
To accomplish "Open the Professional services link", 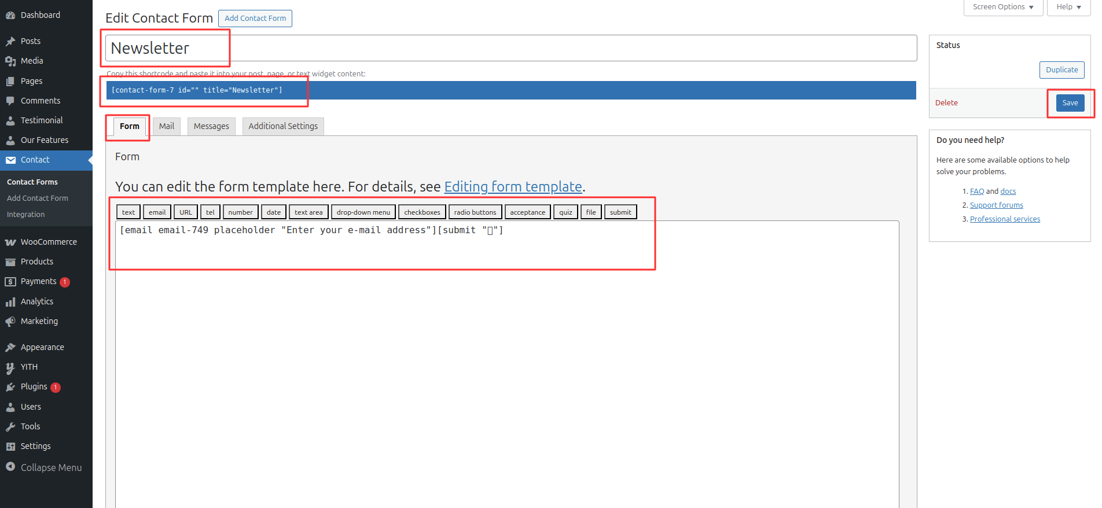I will point(1005,219).
